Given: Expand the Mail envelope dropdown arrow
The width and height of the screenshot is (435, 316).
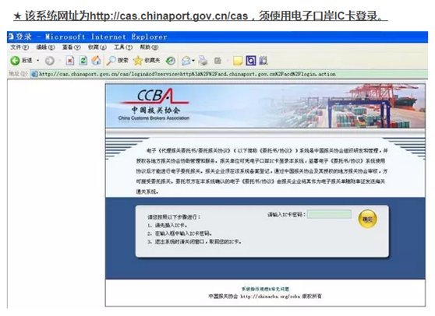Looking at the screenshot, I should tap(193, 61).
